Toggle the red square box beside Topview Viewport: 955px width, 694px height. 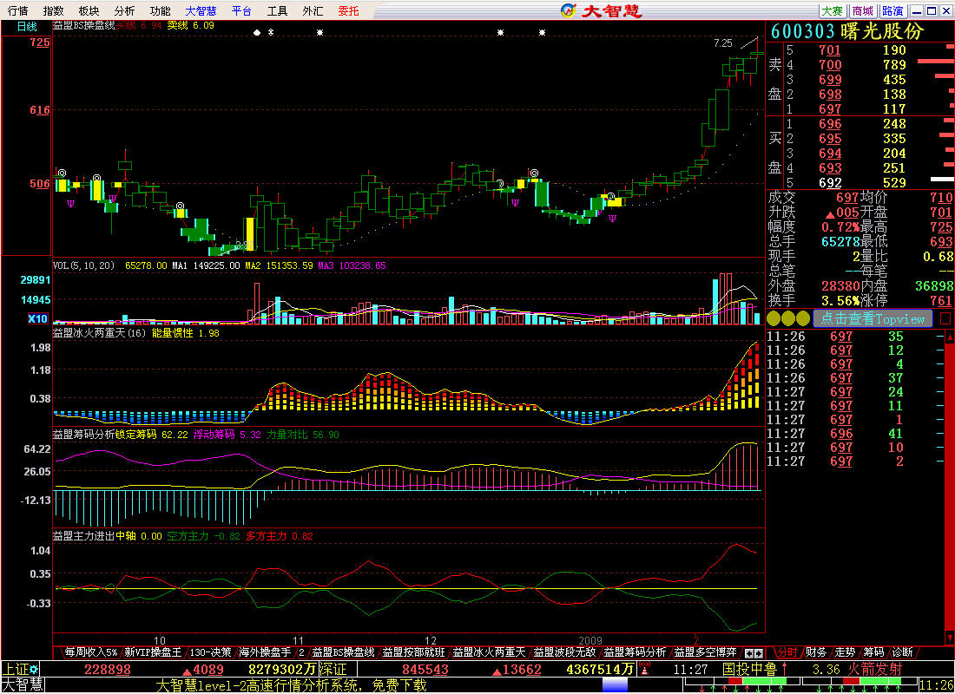[945, 318]
